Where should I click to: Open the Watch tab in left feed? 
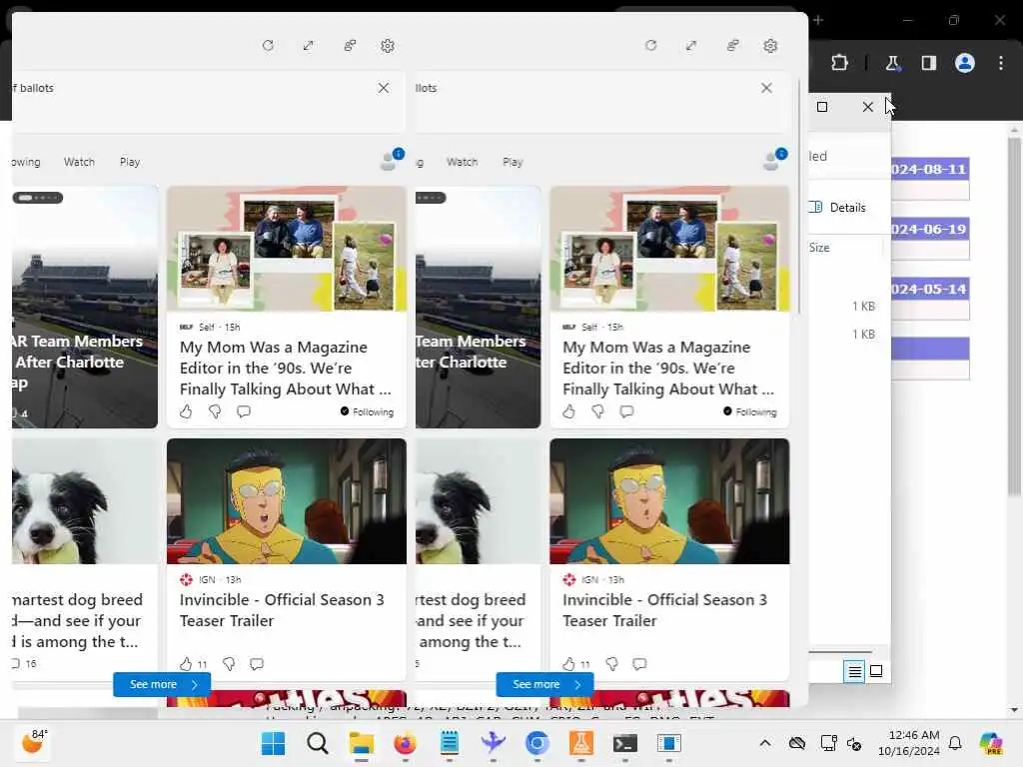[x=79, y=162]
